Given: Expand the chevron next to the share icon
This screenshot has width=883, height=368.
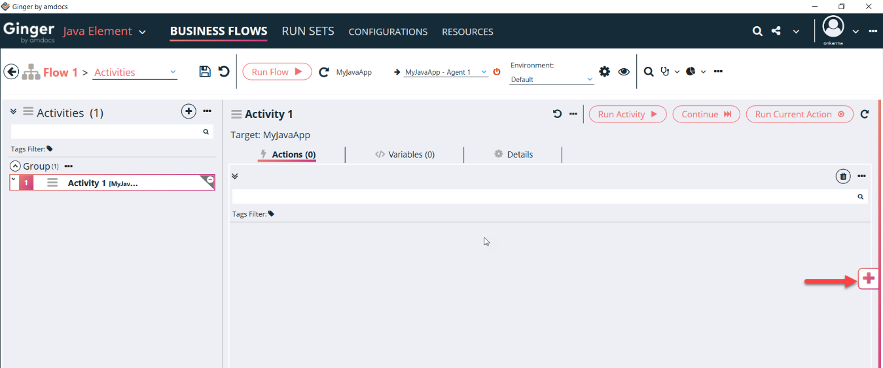Looking at the screenshot, I should pos(796,31).
